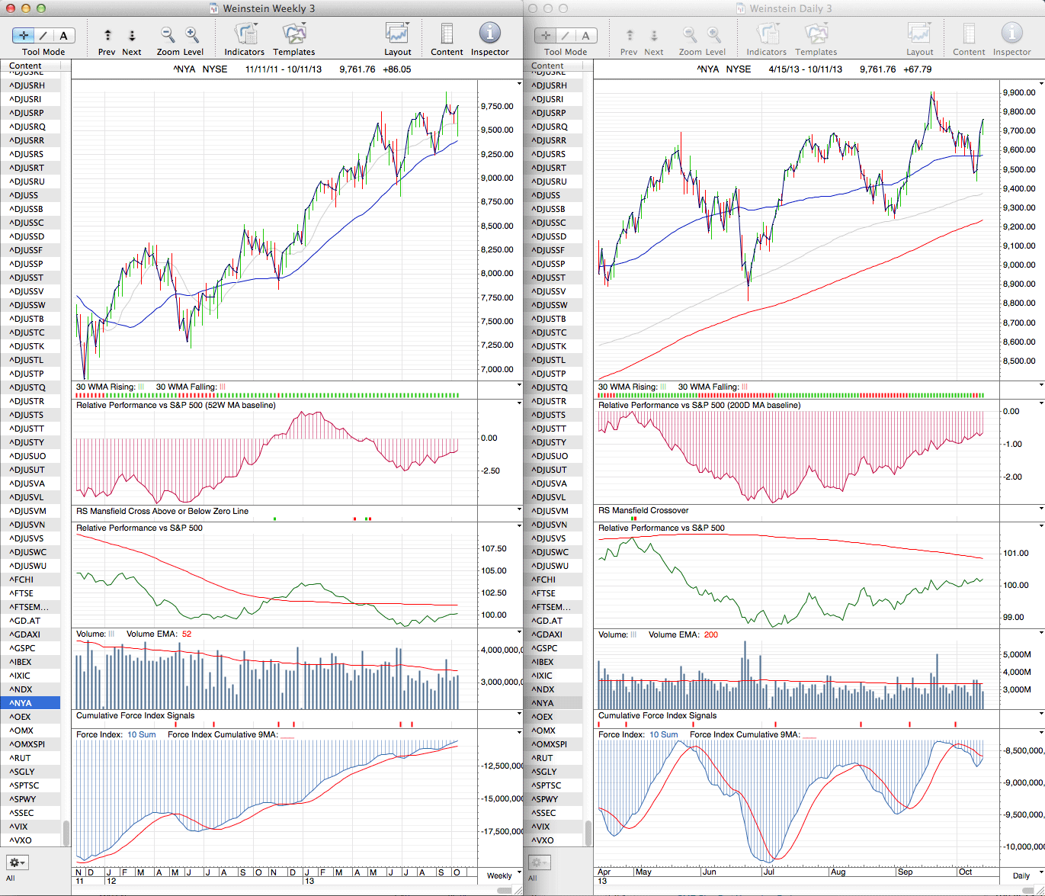Open Templates in the Weekly window toolbar
Viewport: 1045px width, 896px height.
[x=294, y=34]
